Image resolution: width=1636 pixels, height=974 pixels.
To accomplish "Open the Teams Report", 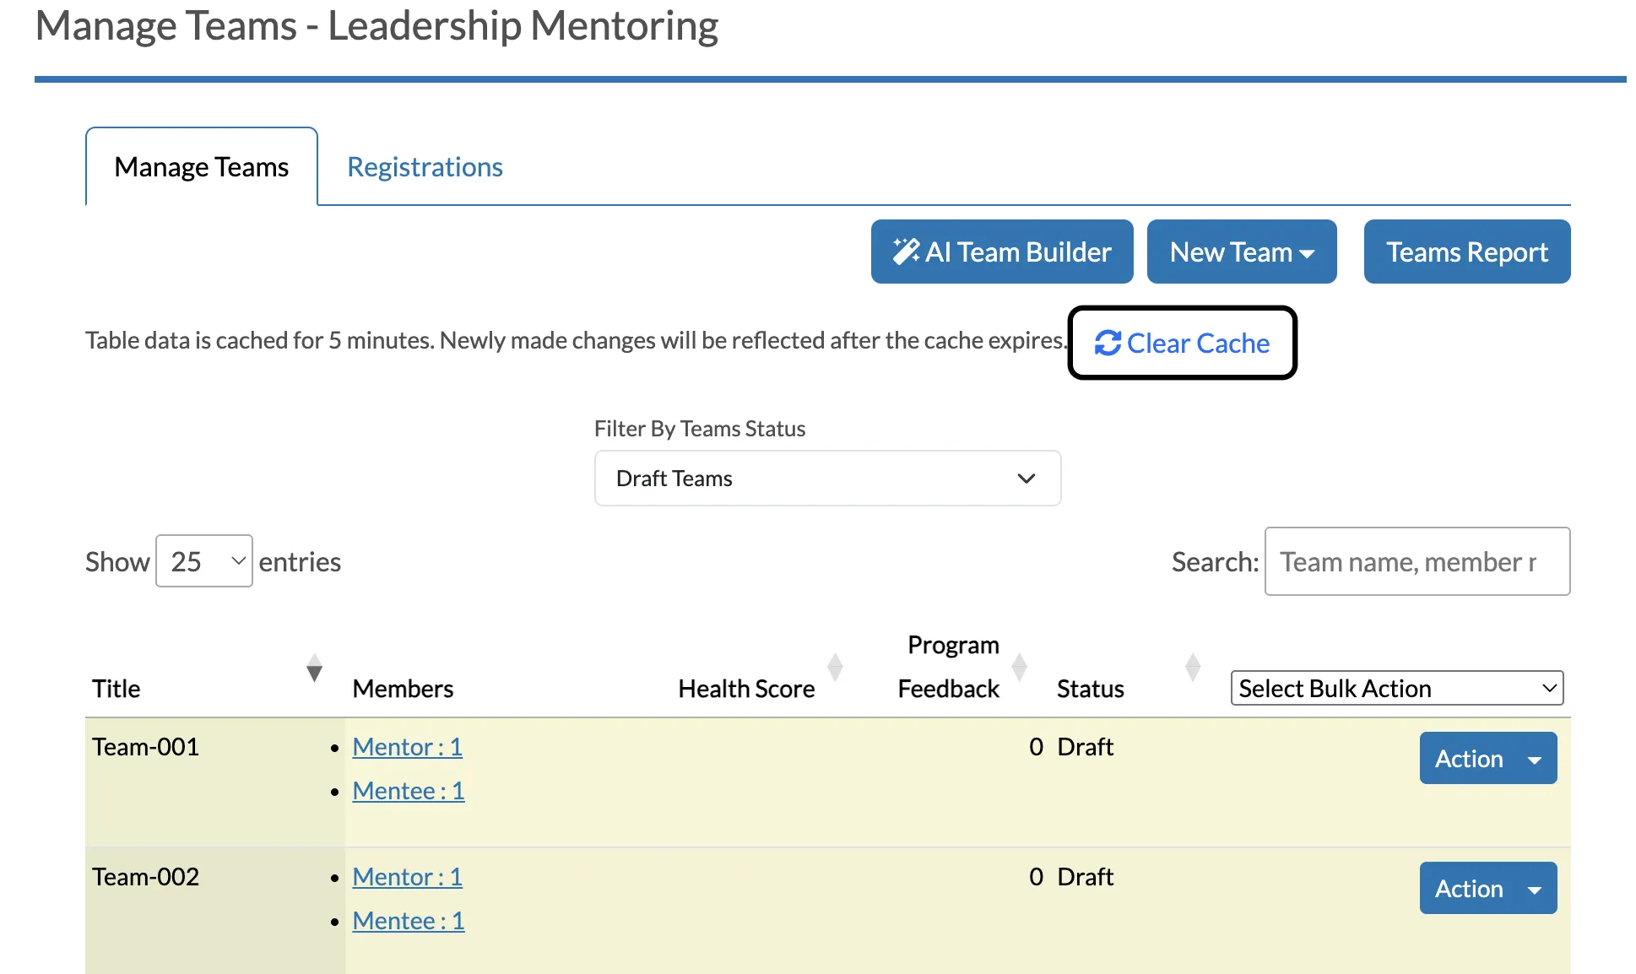I will coord(1467,252).
